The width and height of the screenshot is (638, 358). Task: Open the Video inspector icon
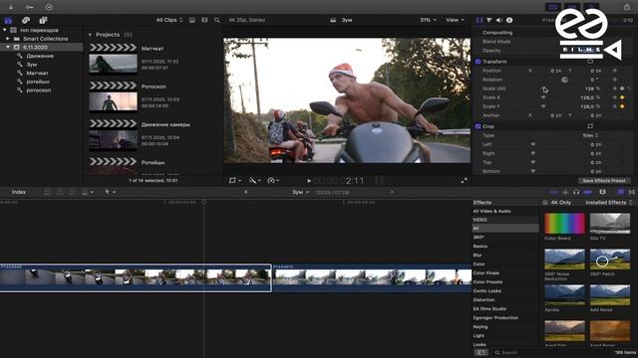point(479,20)
